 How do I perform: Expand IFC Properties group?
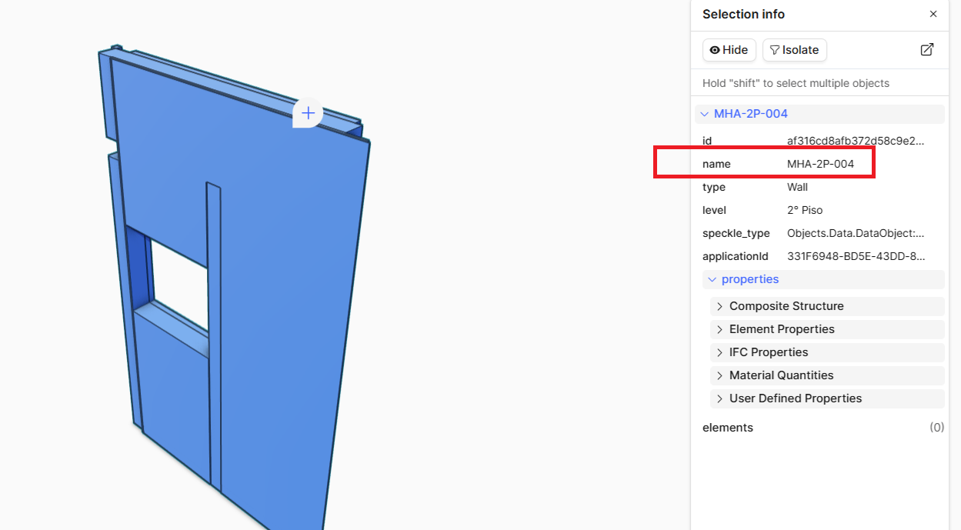(x=827, y=352)
